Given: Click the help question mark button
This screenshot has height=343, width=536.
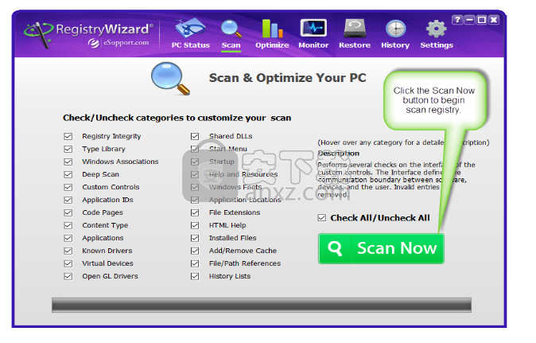Looking at the screenshot, I should tap(457, 20).
